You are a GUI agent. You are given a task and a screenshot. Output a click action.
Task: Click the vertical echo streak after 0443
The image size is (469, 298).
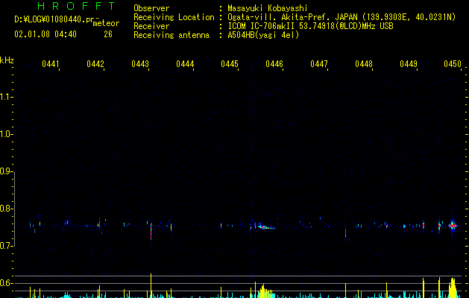pyautogui.click(x=151, y=232)
